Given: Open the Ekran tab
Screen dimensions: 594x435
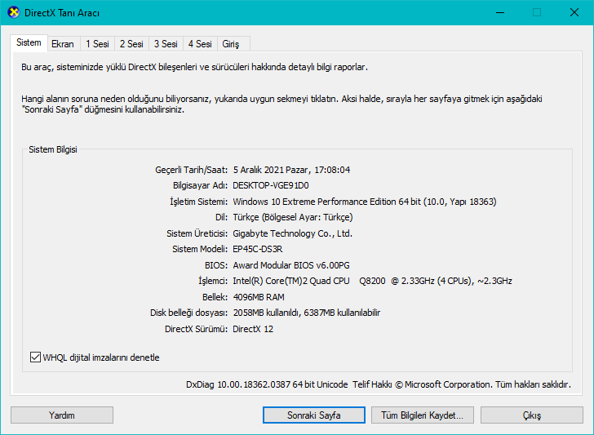Looking at the screenshot, I should (x=63, y=44).
